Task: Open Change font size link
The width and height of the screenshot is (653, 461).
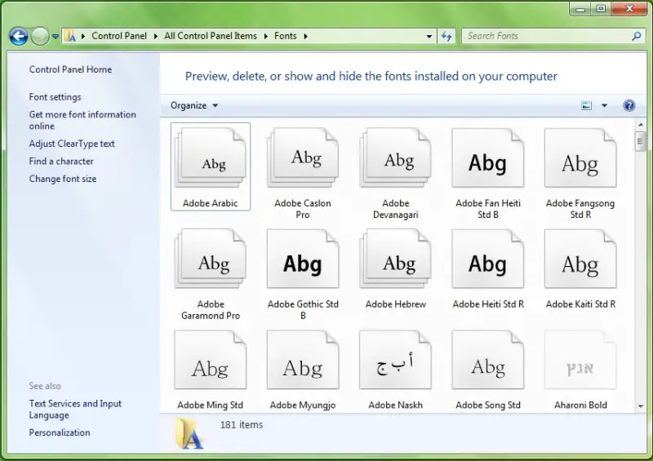Action: pyautogui.click(x=63, y=179)
